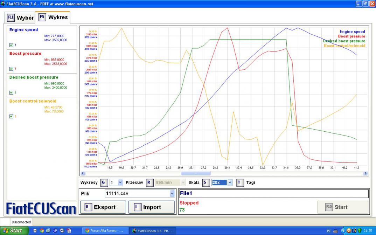Click the 29,3 time axis label
376x235 pixels.
227,168
